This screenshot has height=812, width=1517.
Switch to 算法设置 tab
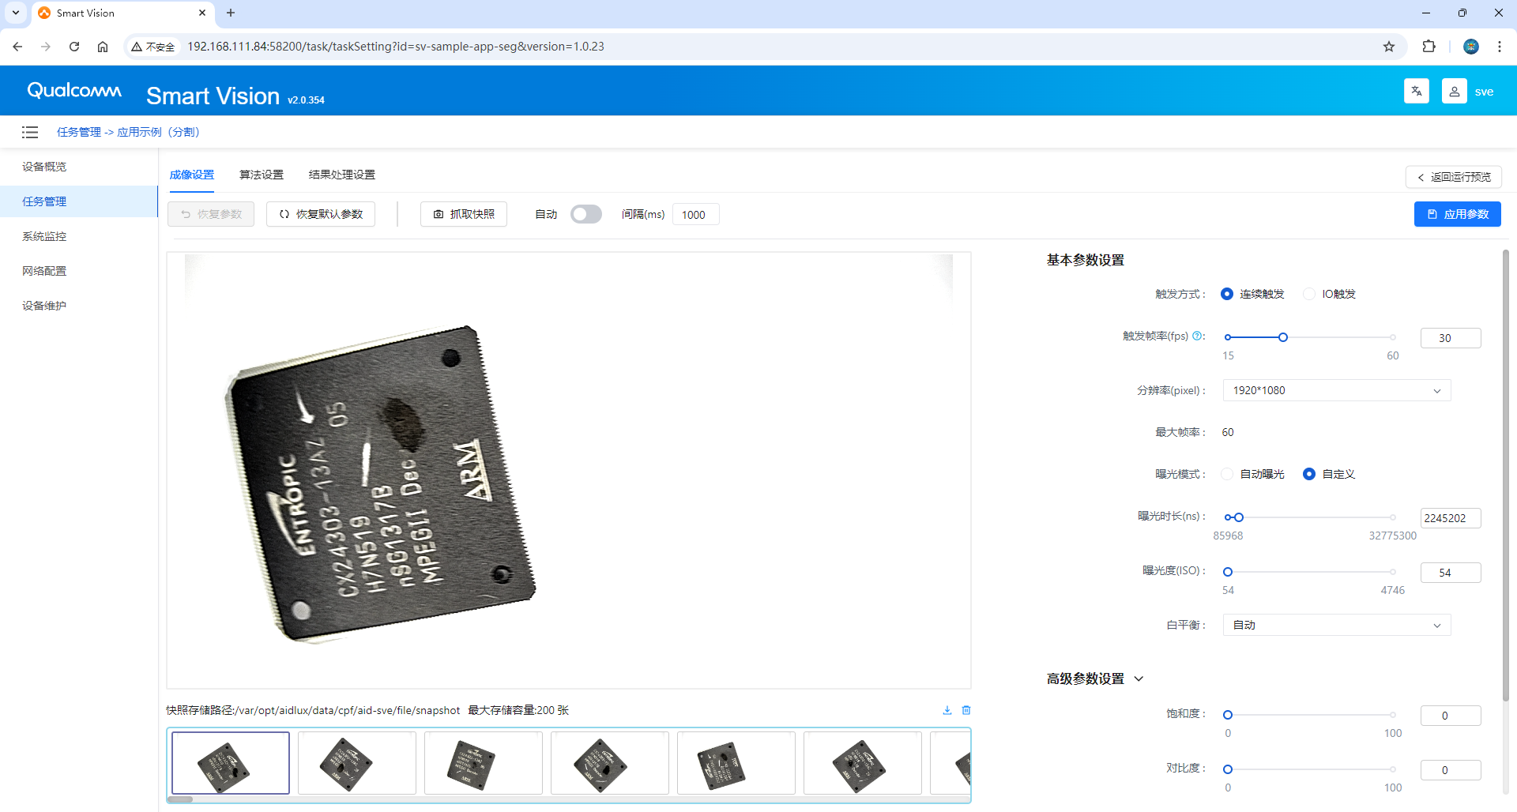[262, 175]
